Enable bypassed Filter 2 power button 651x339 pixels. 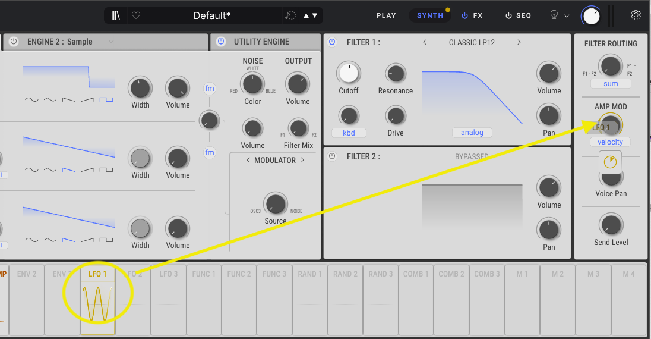coord(332,156)
